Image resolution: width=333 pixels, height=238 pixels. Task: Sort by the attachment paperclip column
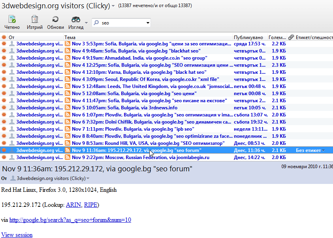coord(291,37)
